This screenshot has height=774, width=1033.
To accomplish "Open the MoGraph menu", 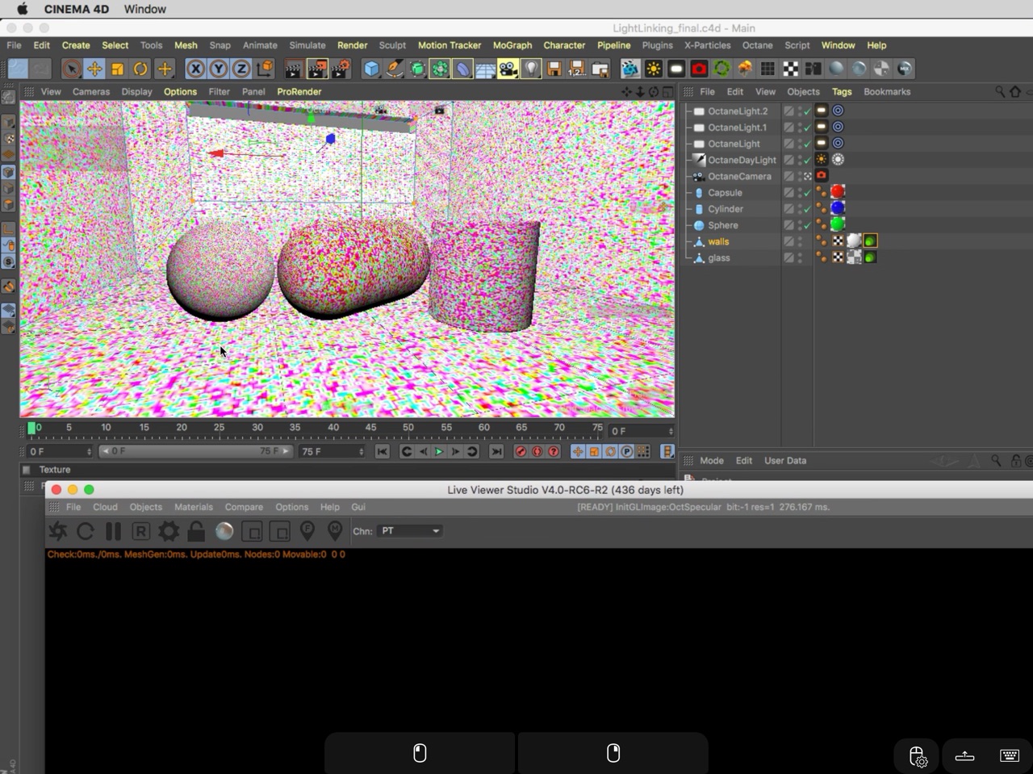I will (x=512, y=45).
